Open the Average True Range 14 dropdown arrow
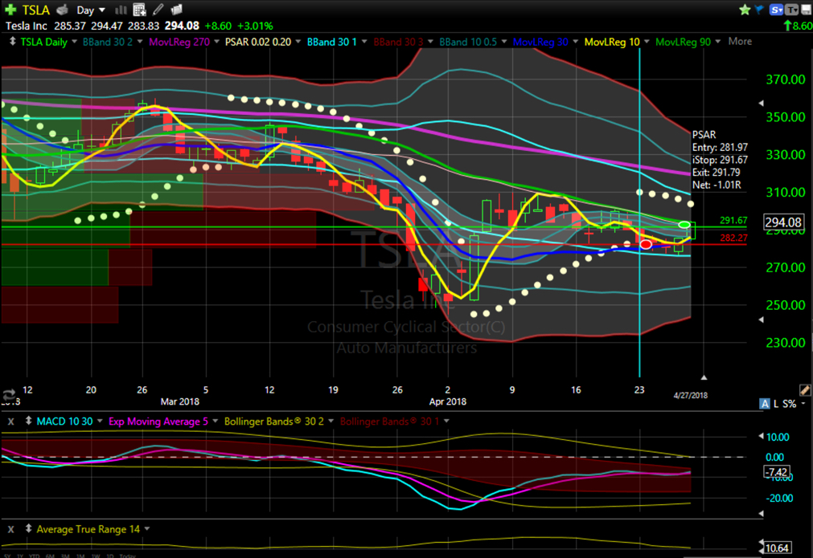 147,528
